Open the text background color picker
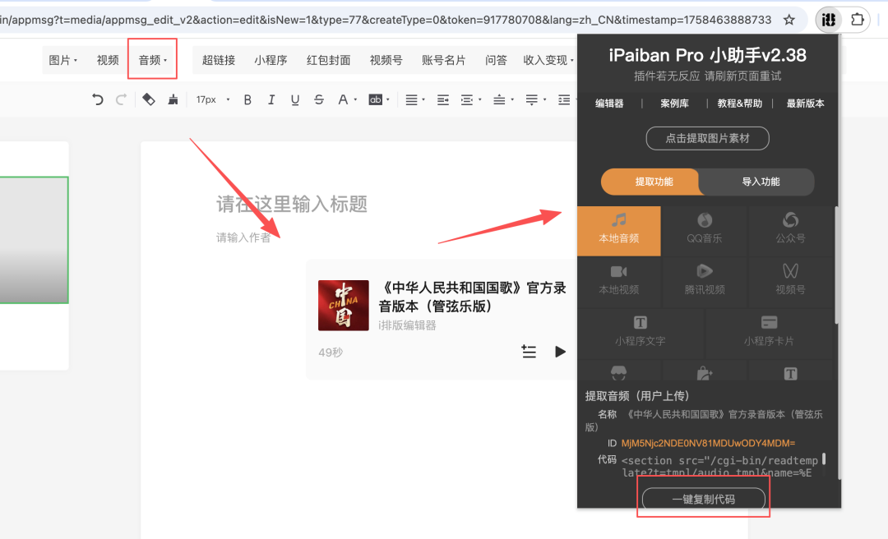The image size is (888, 539). [x=379, y=99]
